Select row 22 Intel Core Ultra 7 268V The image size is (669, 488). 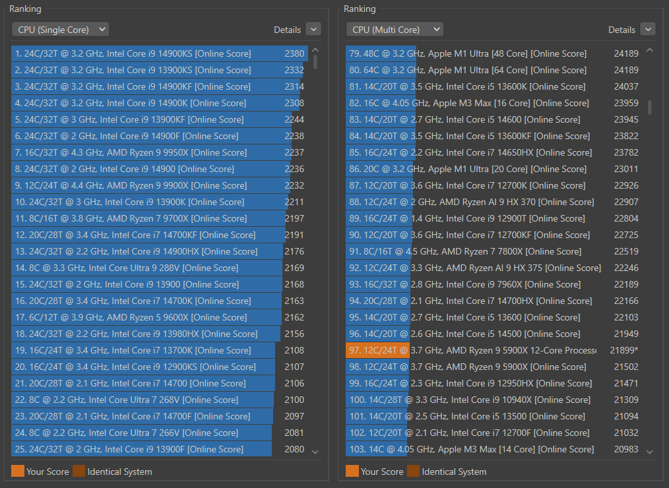point(160,400)
